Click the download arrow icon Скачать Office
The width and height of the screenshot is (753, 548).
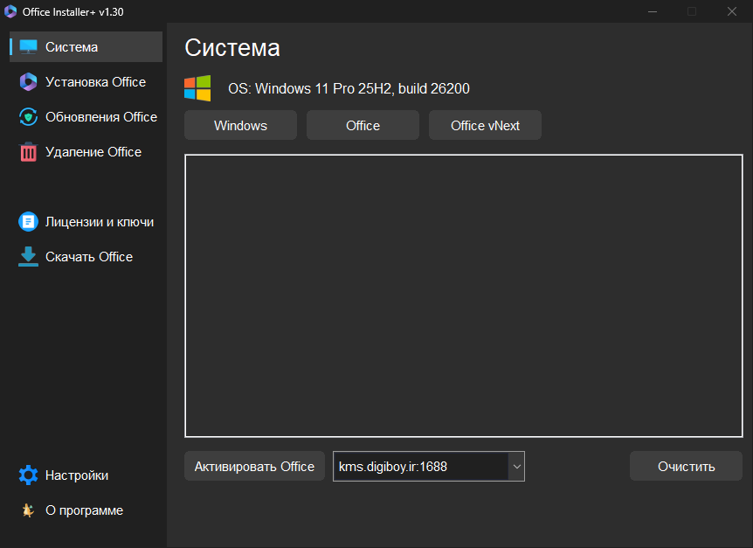tap(29, 257)
